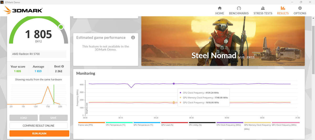Click the SAVE result button
The width and height of the screenshot is (315, 140).
54,118
